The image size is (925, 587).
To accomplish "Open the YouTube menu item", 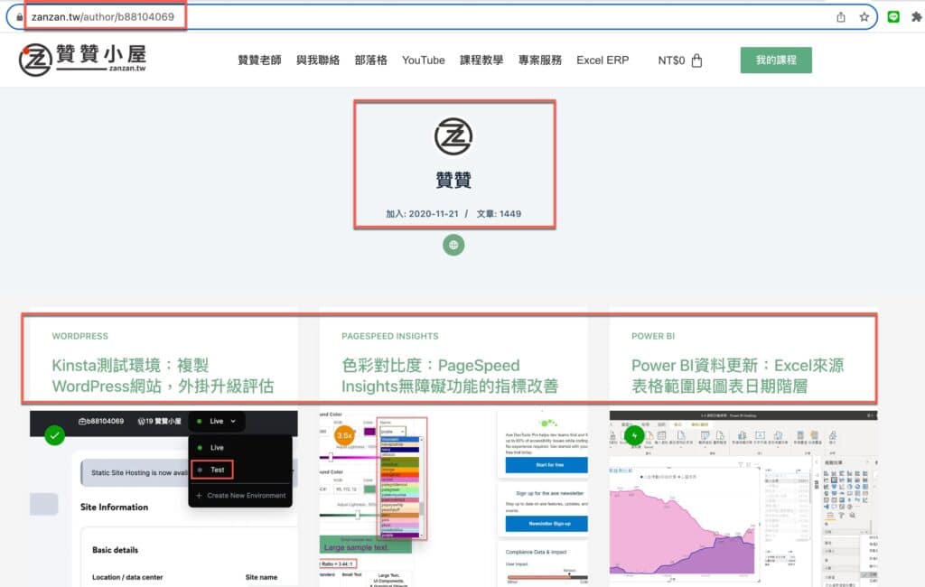I will pos(424,61).
